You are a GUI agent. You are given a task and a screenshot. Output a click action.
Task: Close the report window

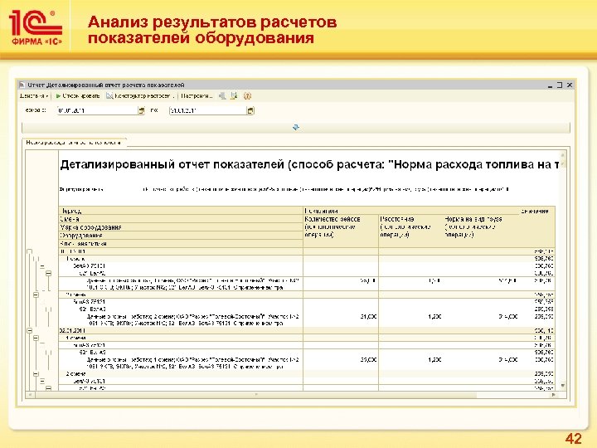tap(570, 85)
